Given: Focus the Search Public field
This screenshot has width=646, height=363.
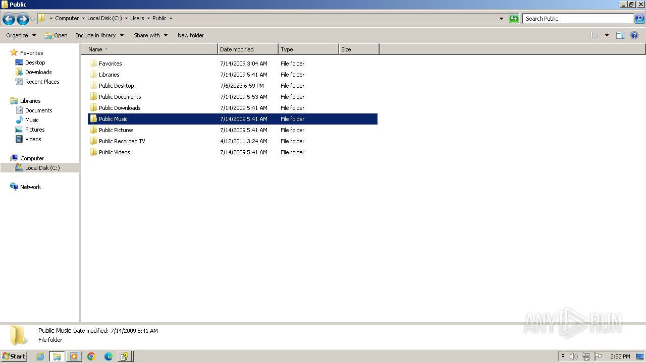Looking at the screenshot, I should 578,19.
